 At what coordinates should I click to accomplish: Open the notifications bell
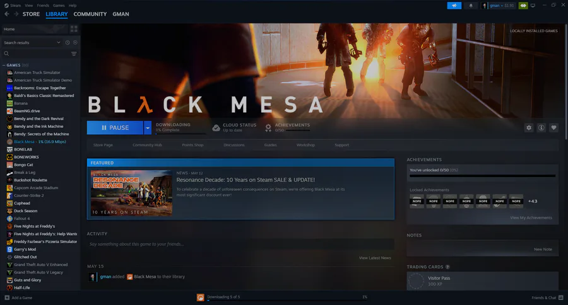pos(471,6)
